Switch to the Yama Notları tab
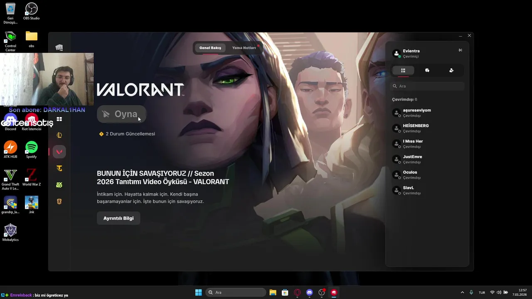This screenshot has width=532, height=299. 244,48
